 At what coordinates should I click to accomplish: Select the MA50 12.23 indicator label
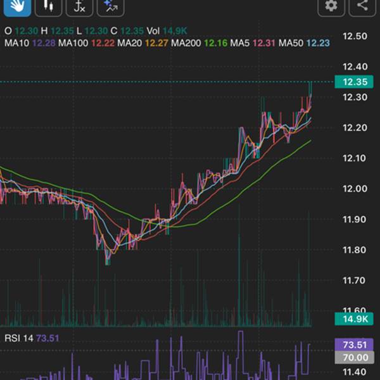304,43
